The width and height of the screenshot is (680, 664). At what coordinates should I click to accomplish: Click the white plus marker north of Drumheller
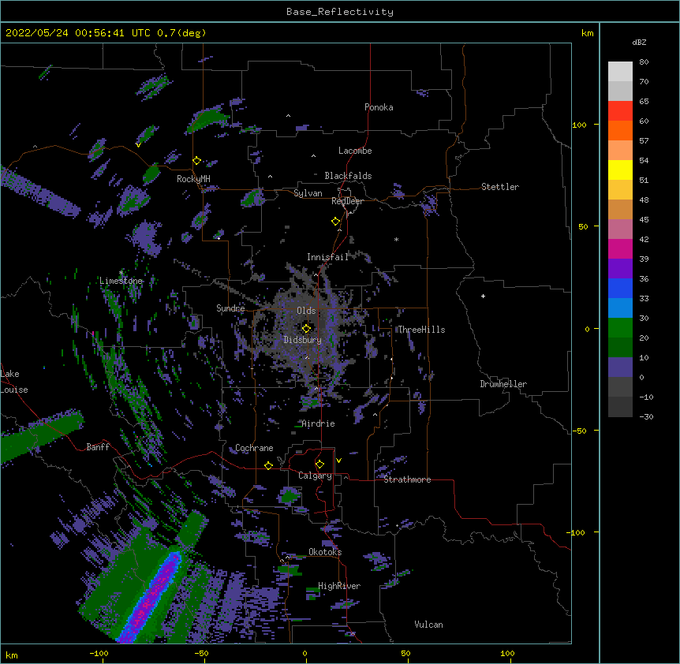[483, 296]
